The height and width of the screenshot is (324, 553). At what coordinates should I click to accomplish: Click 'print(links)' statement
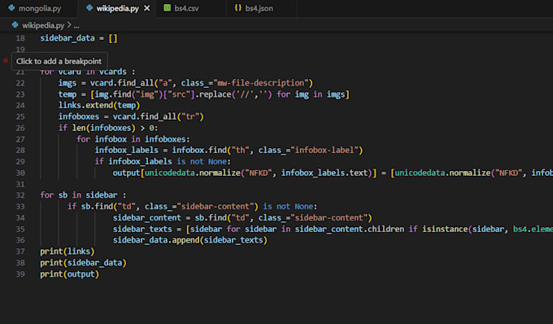pos(67,252)
